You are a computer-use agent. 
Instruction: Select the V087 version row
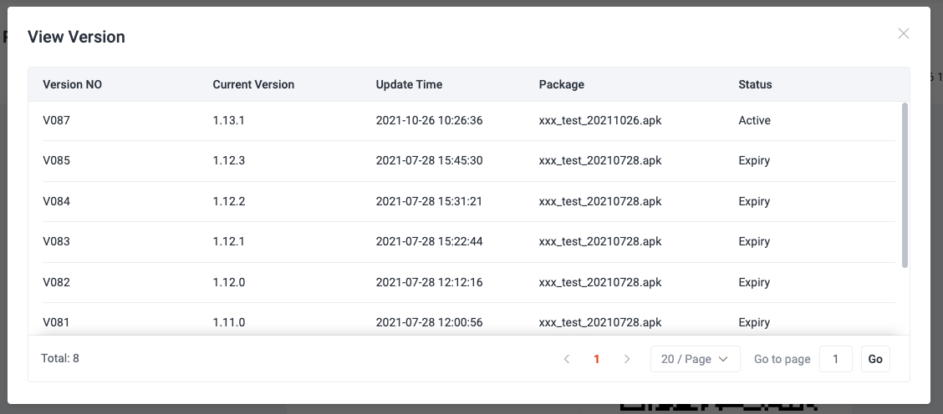tap(468, 121)
